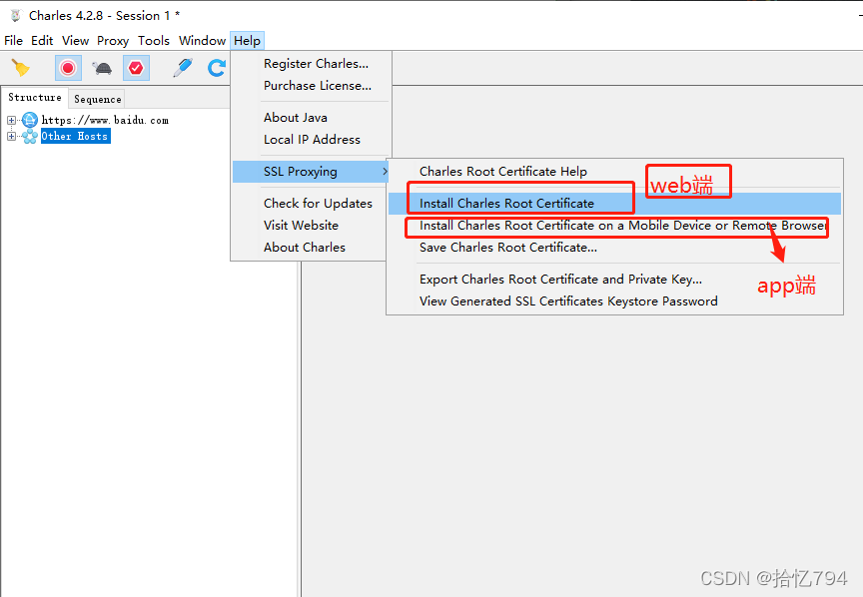This screenshot has height=597, width=863.
Task: Select About Java menu item
Action: pyautogui.click(x=312, y=117)
